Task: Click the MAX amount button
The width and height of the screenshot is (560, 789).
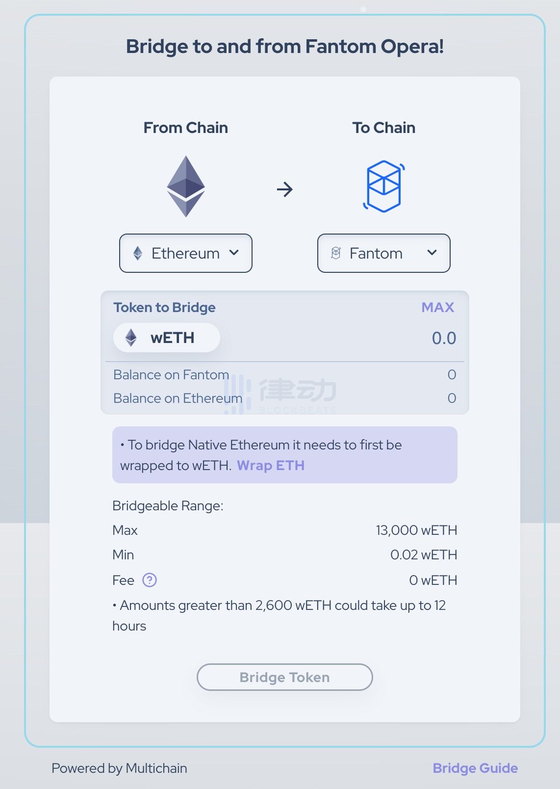Action: pos(437,308)
